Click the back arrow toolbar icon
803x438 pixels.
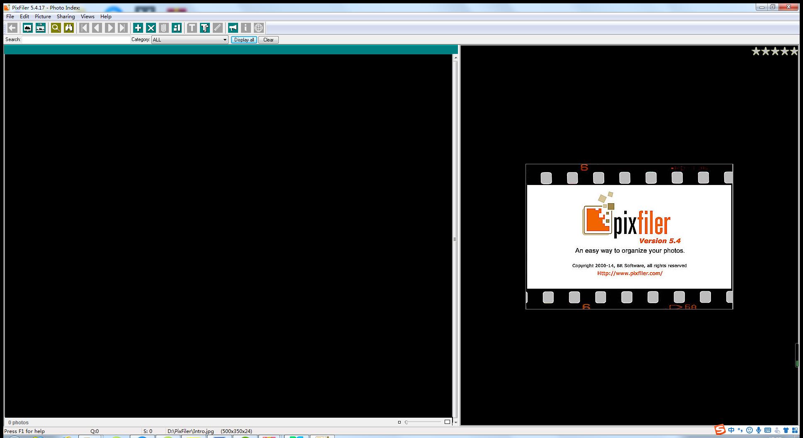(x=12, y=28)
